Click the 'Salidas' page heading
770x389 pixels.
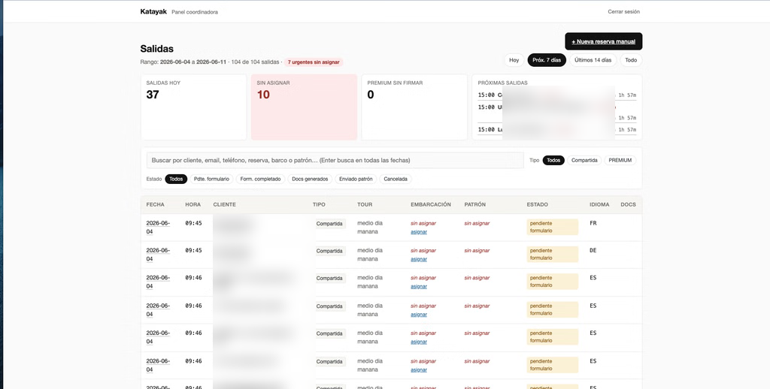point(156,49)
